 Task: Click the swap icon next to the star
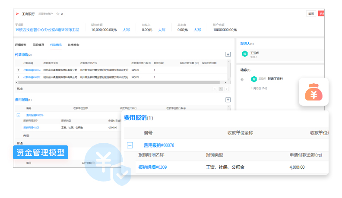point(63,14)
